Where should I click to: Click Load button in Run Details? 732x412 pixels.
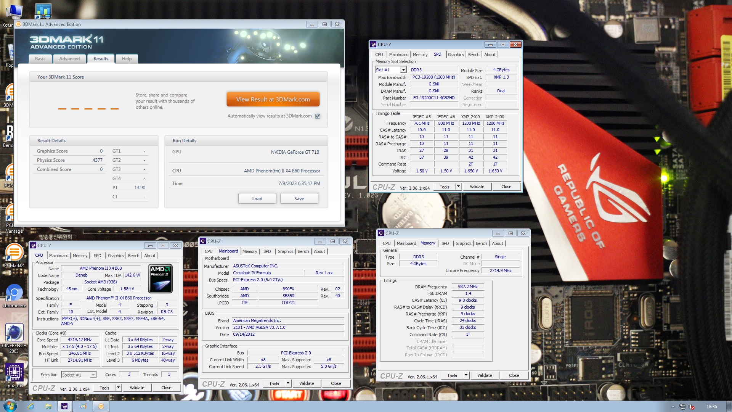pyautogui.click(x=257, y=199)
